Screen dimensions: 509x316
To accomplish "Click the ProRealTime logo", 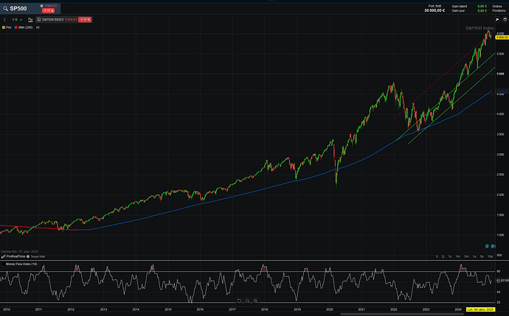I will pyautogui.click(x=15, y=255).
